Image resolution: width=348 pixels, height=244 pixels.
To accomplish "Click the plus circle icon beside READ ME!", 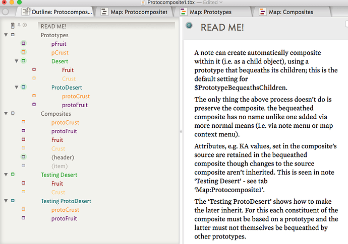I will [x=25, y=25].
